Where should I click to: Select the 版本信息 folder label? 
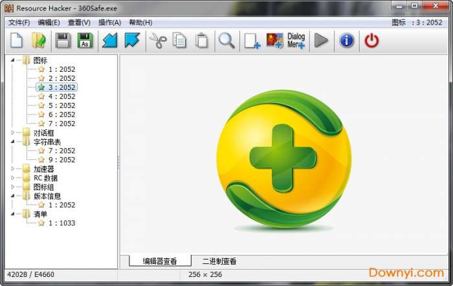47,196
